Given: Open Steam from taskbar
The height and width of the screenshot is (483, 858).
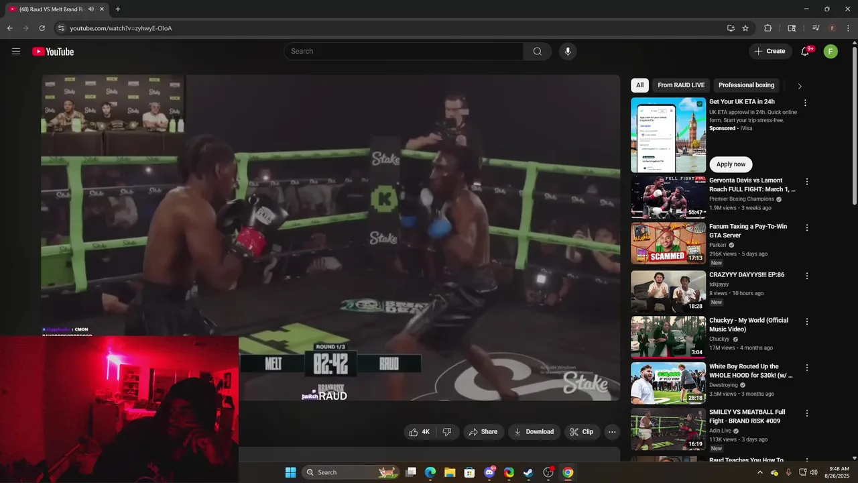Looking at the screenshot, I should coord(529,472).
